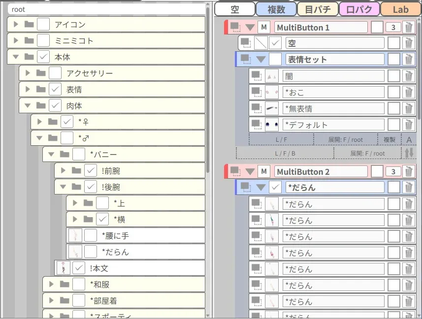Click the folder icon of *和服
Screen dimensions: 422x319
tap(65, 284)
